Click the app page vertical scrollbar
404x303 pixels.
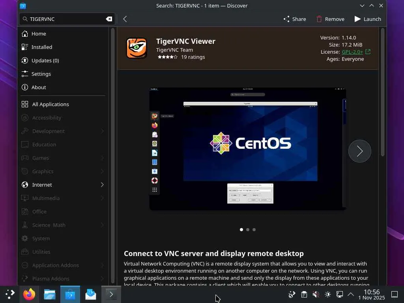tap(383, 92)
